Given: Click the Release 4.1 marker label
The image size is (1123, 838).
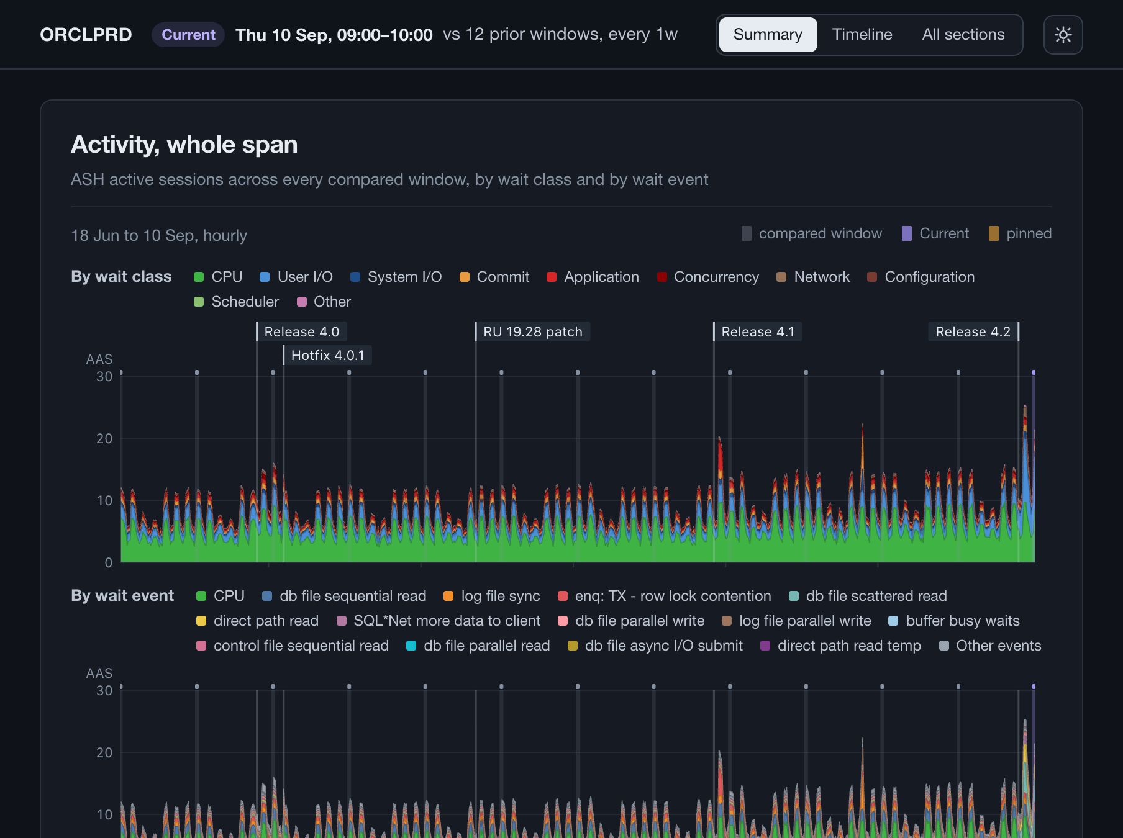Looking at the screenshot, I should (x=758, y=331).
